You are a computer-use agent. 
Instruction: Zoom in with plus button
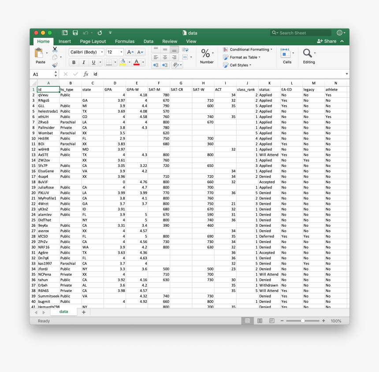(323, 321)
